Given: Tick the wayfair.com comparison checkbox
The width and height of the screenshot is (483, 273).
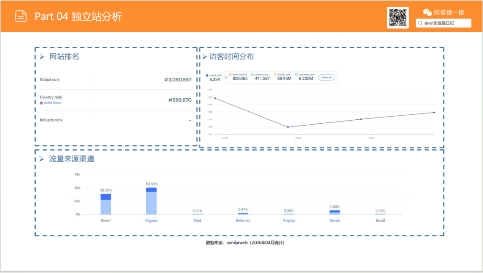Looking at the screenshot, I should click(x=275, y=75).
